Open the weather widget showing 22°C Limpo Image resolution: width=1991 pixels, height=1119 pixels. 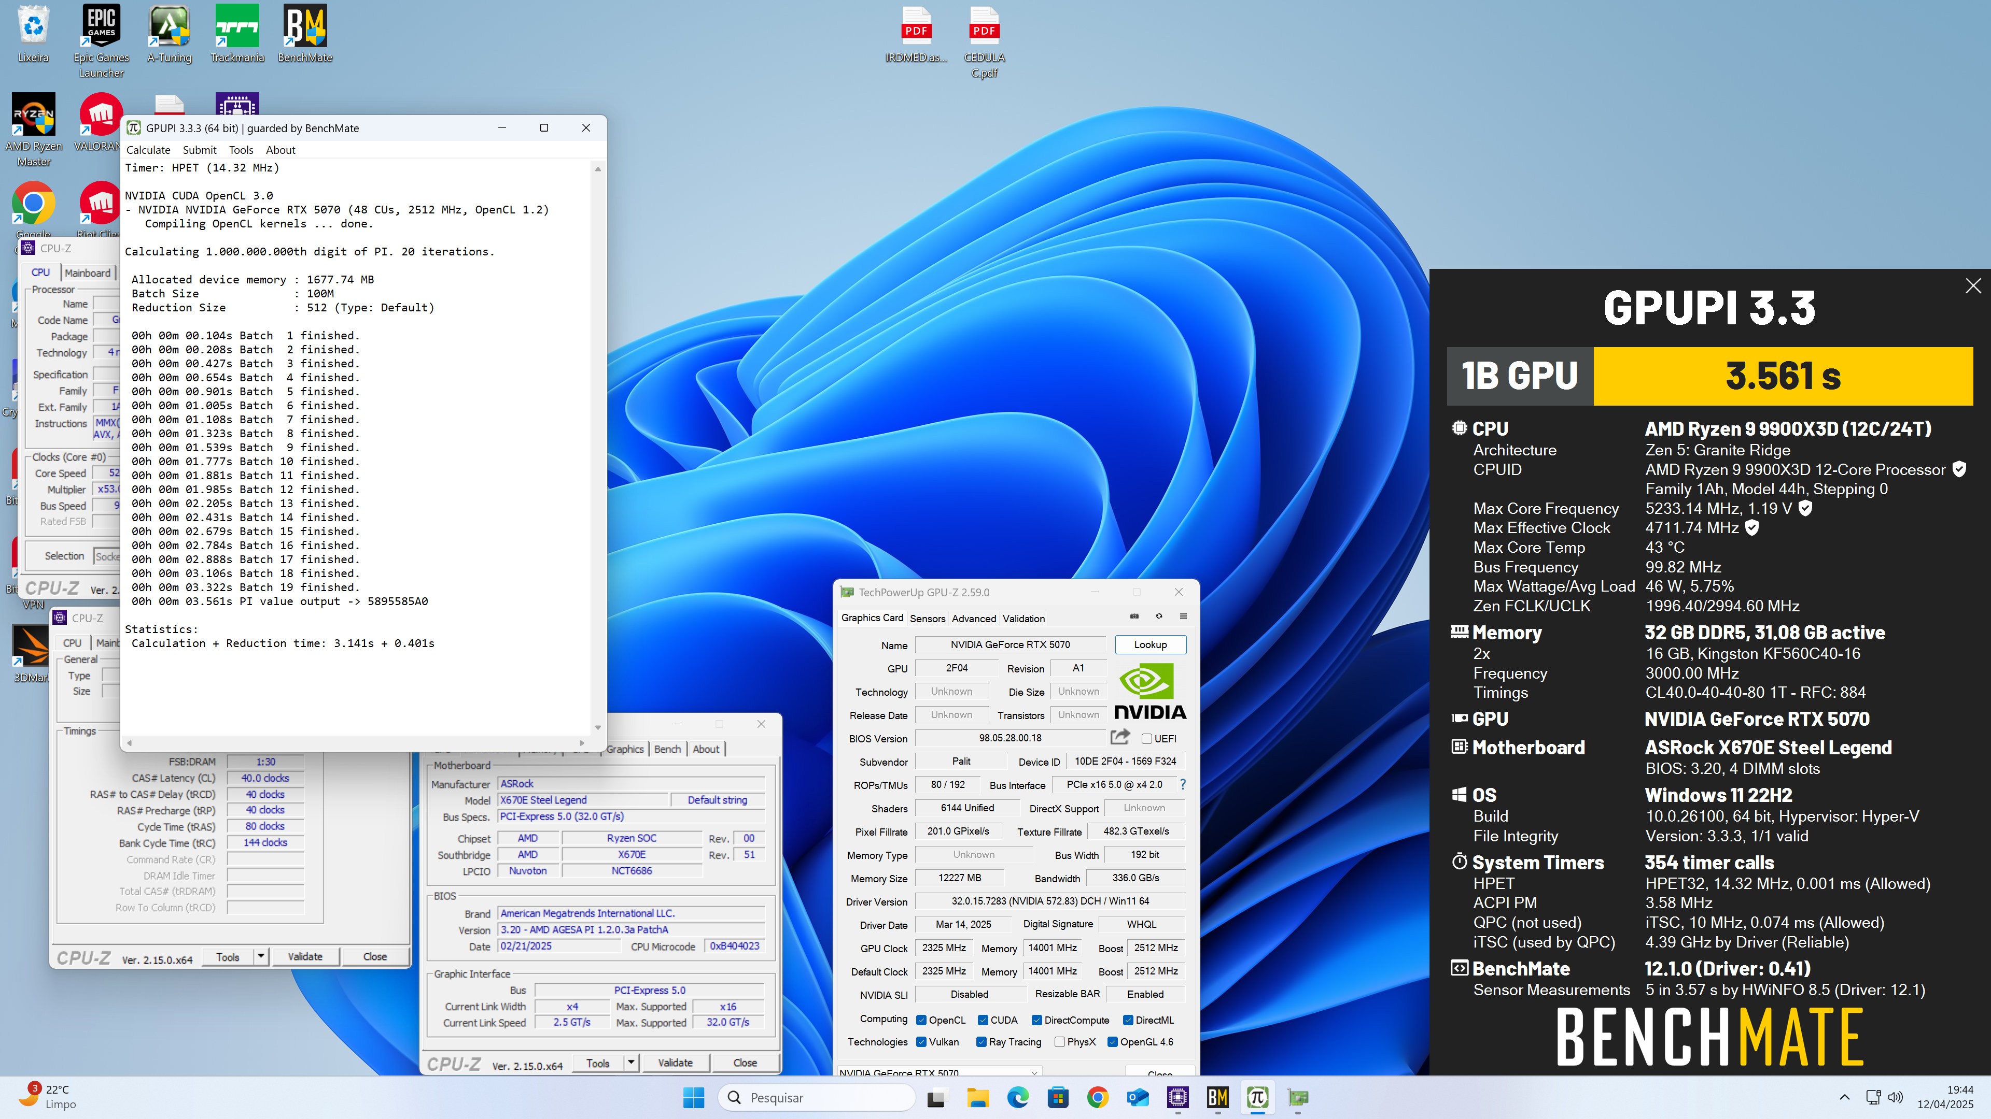(48, 1097)
